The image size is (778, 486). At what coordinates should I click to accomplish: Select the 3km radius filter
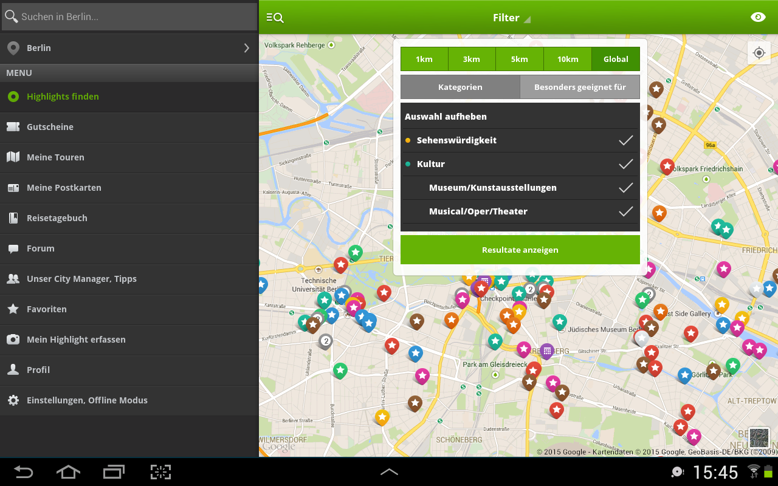pyautogui.click(x=472, y=59)
